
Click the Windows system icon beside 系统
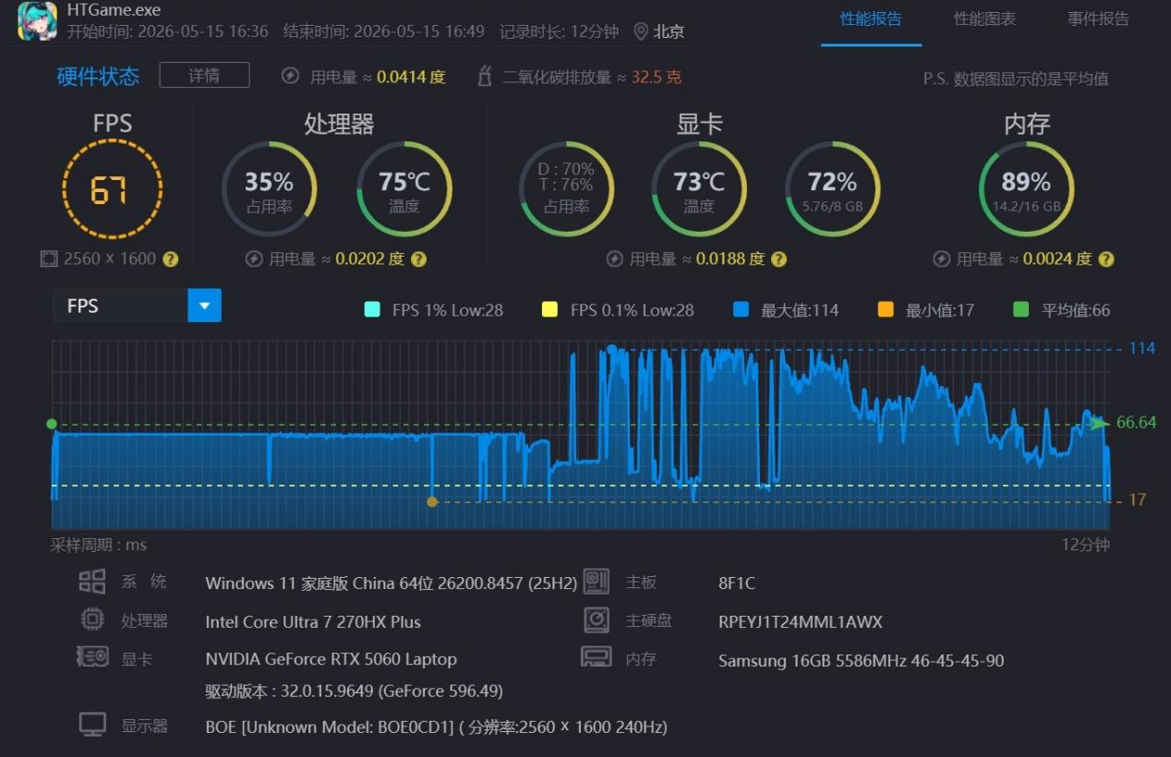click(92, 582)
